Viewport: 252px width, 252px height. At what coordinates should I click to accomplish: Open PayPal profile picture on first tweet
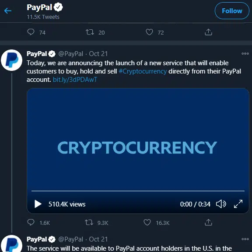click(x=11, y=60)
